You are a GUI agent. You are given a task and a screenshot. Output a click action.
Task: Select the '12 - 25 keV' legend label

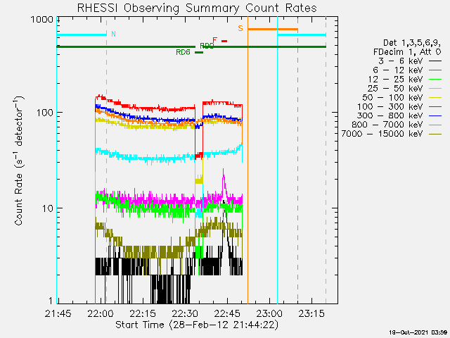click(395, 79)
